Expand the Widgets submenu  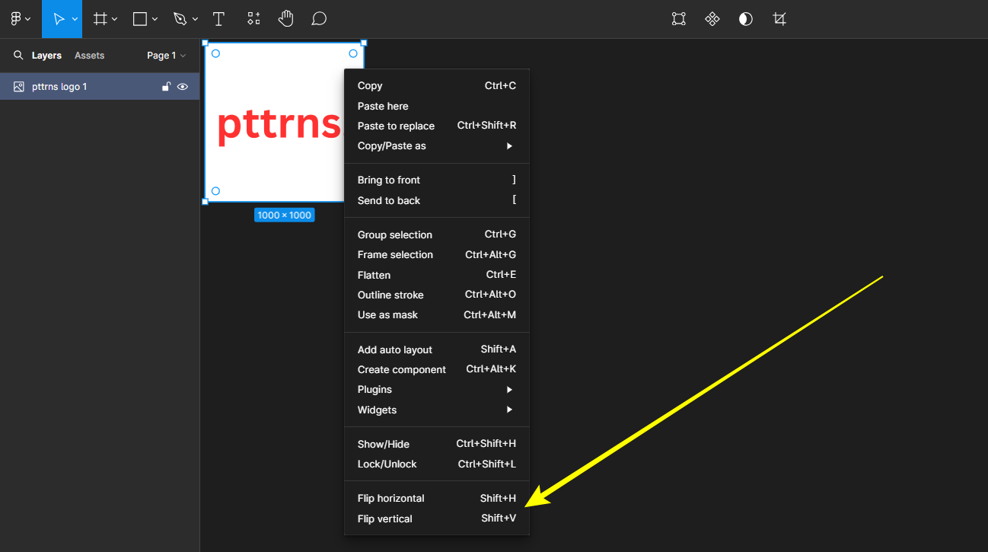(x=437, y=410)
